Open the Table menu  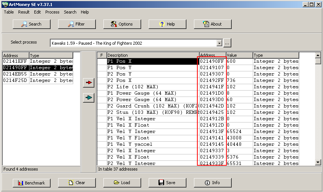(9, 12)
